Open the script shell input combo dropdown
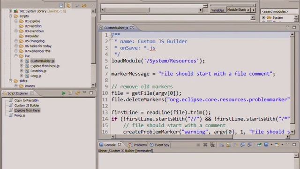Screen dimensions: 300x169 [253, 17]
